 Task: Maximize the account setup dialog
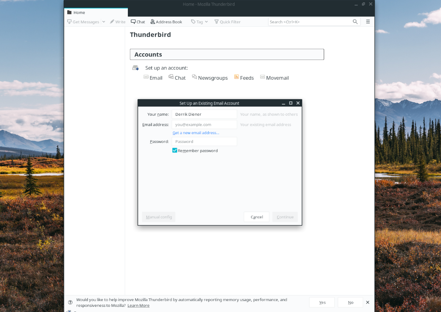[291, 103]
